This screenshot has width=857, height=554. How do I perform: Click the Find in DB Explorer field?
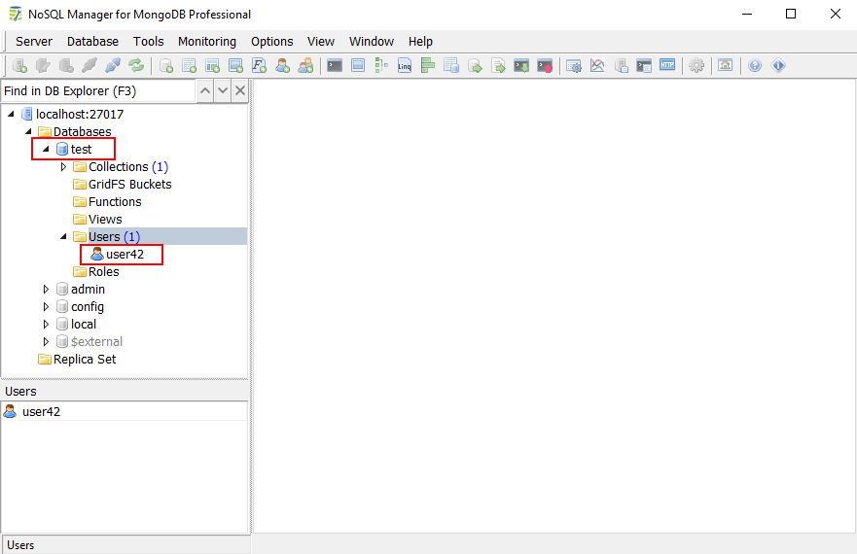(x=97, y=91)
